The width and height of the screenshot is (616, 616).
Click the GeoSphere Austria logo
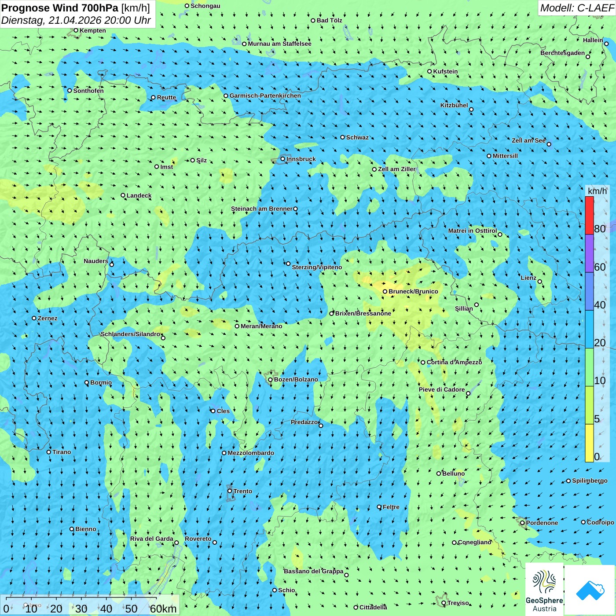(x=544, y=590)
